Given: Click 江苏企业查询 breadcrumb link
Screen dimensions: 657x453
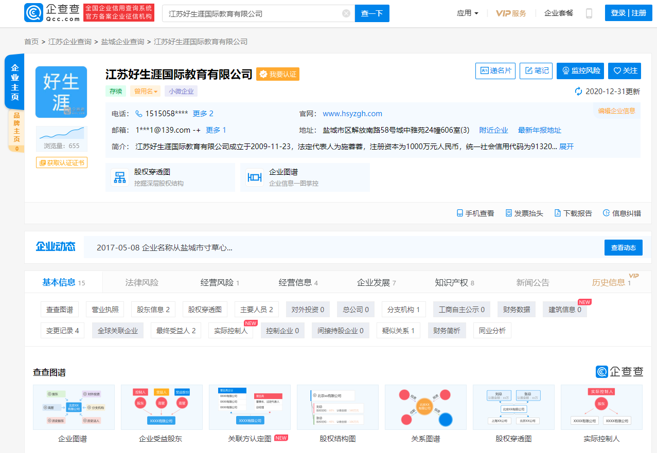Looking at the screenshot, I should click(70, 42).
